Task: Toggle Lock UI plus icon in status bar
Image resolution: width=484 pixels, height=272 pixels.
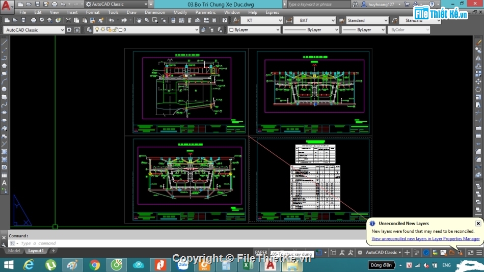Action: click(x=407, y=253)
